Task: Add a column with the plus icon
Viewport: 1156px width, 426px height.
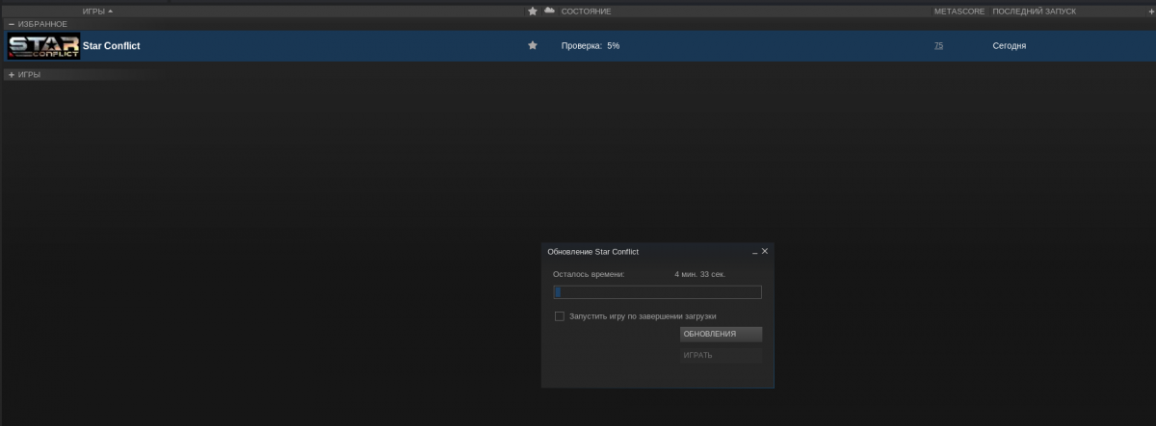Action: [x=1148, y=12]
